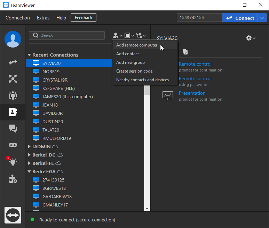Viewport: 269px width, 228px height.
Task: Select the DUSTIN20 computer
Action: tap(86, 121)
